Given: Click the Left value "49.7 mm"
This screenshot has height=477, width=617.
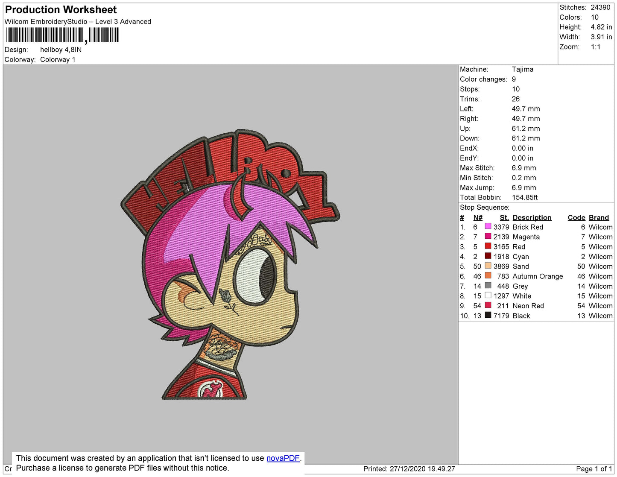Looking at the screenshot, I should 526,108.
